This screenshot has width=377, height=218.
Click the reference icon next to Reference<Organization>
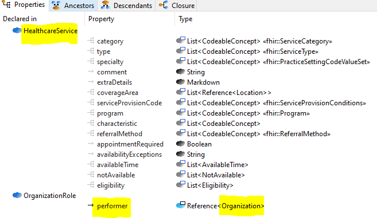click(181, 205)
